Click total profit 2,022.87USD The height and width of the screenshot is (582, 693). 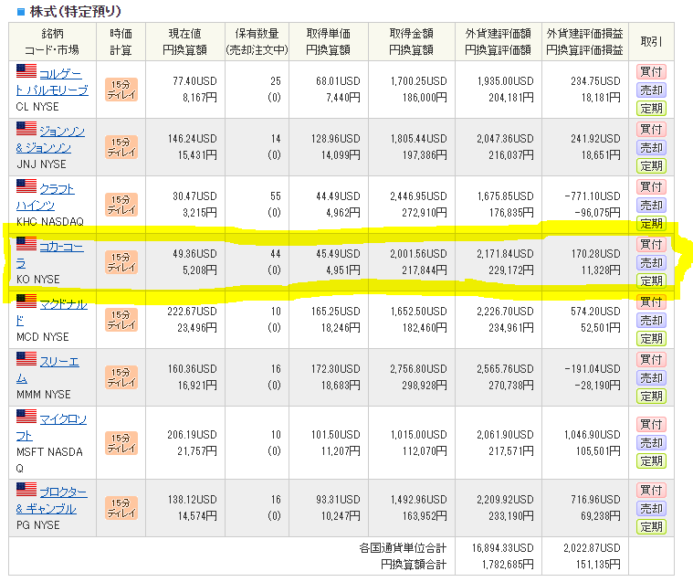[592, 548]
